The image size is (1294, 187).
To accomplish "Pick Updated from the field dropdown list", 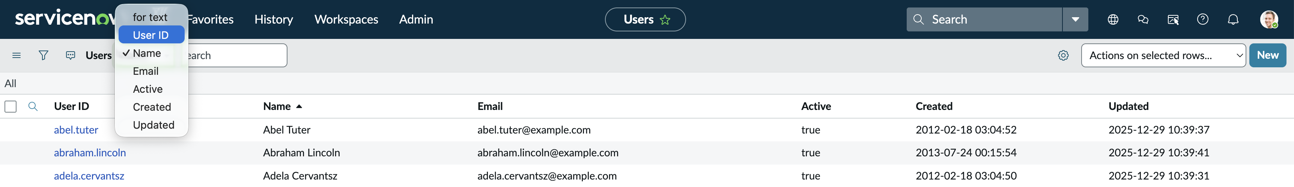I will (x=153, y=125).
